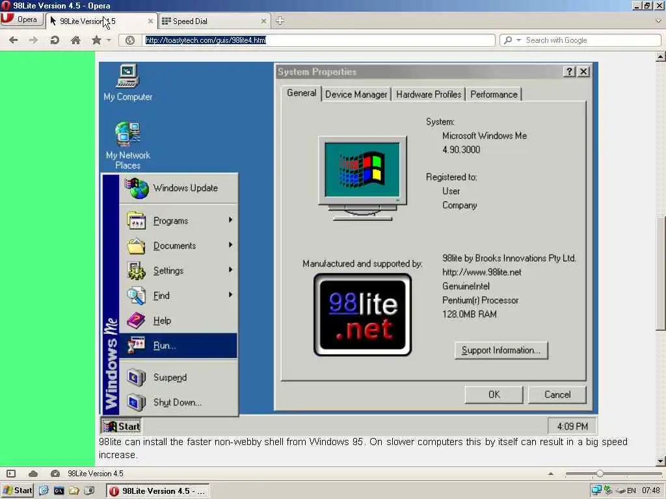Click the Opera Turbo gauge icon
666x499 pixels.
55,474
